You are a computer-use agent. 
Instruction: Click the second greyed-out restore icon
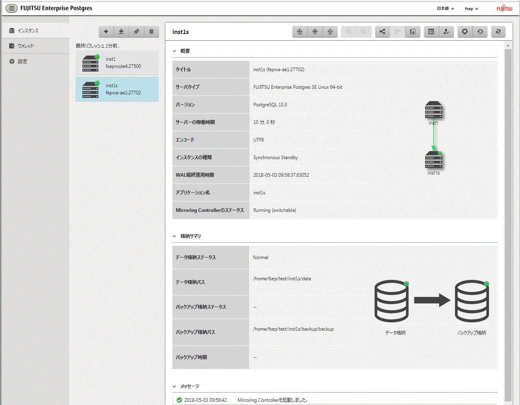364,32
